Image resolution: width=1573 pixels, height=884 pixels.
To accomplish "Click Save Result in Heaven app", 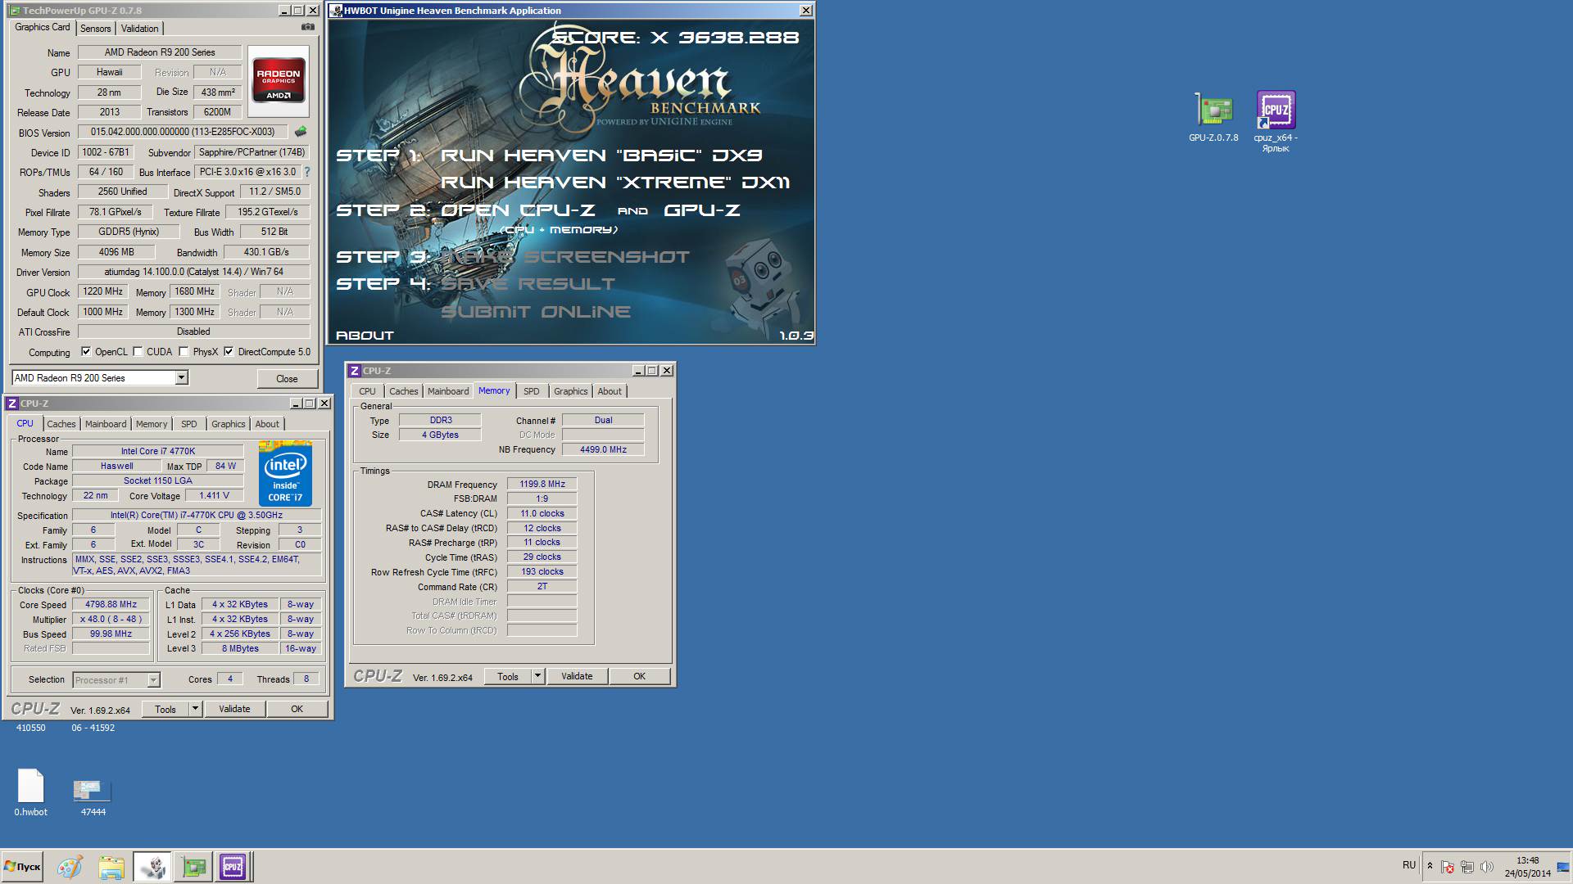I will 528,283.
